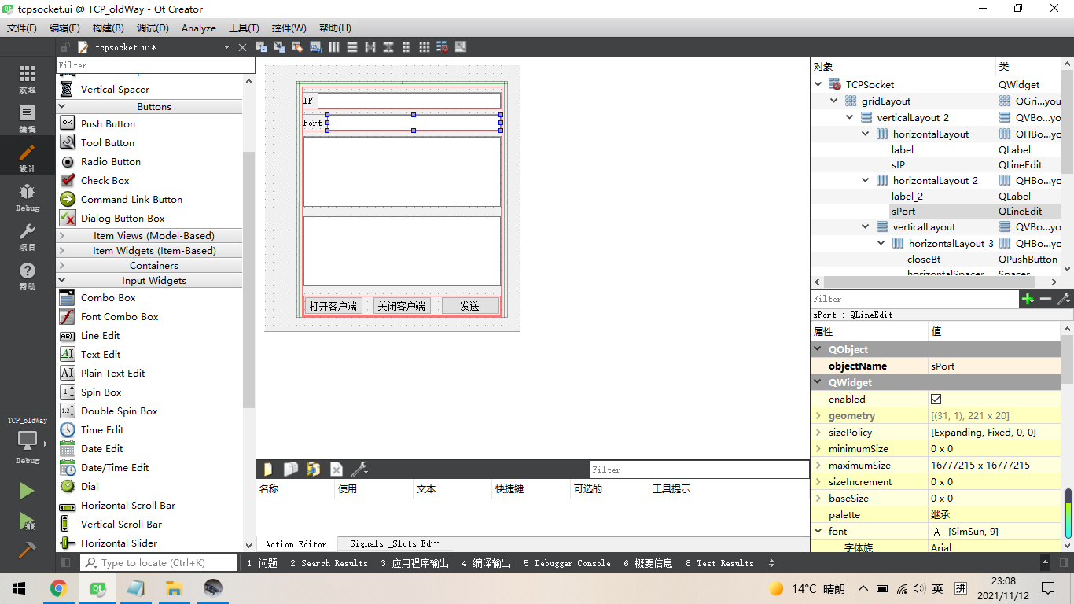Expand the minimumSize property
The height and width of the screenshot is (604, 1074).
(818, 448)
